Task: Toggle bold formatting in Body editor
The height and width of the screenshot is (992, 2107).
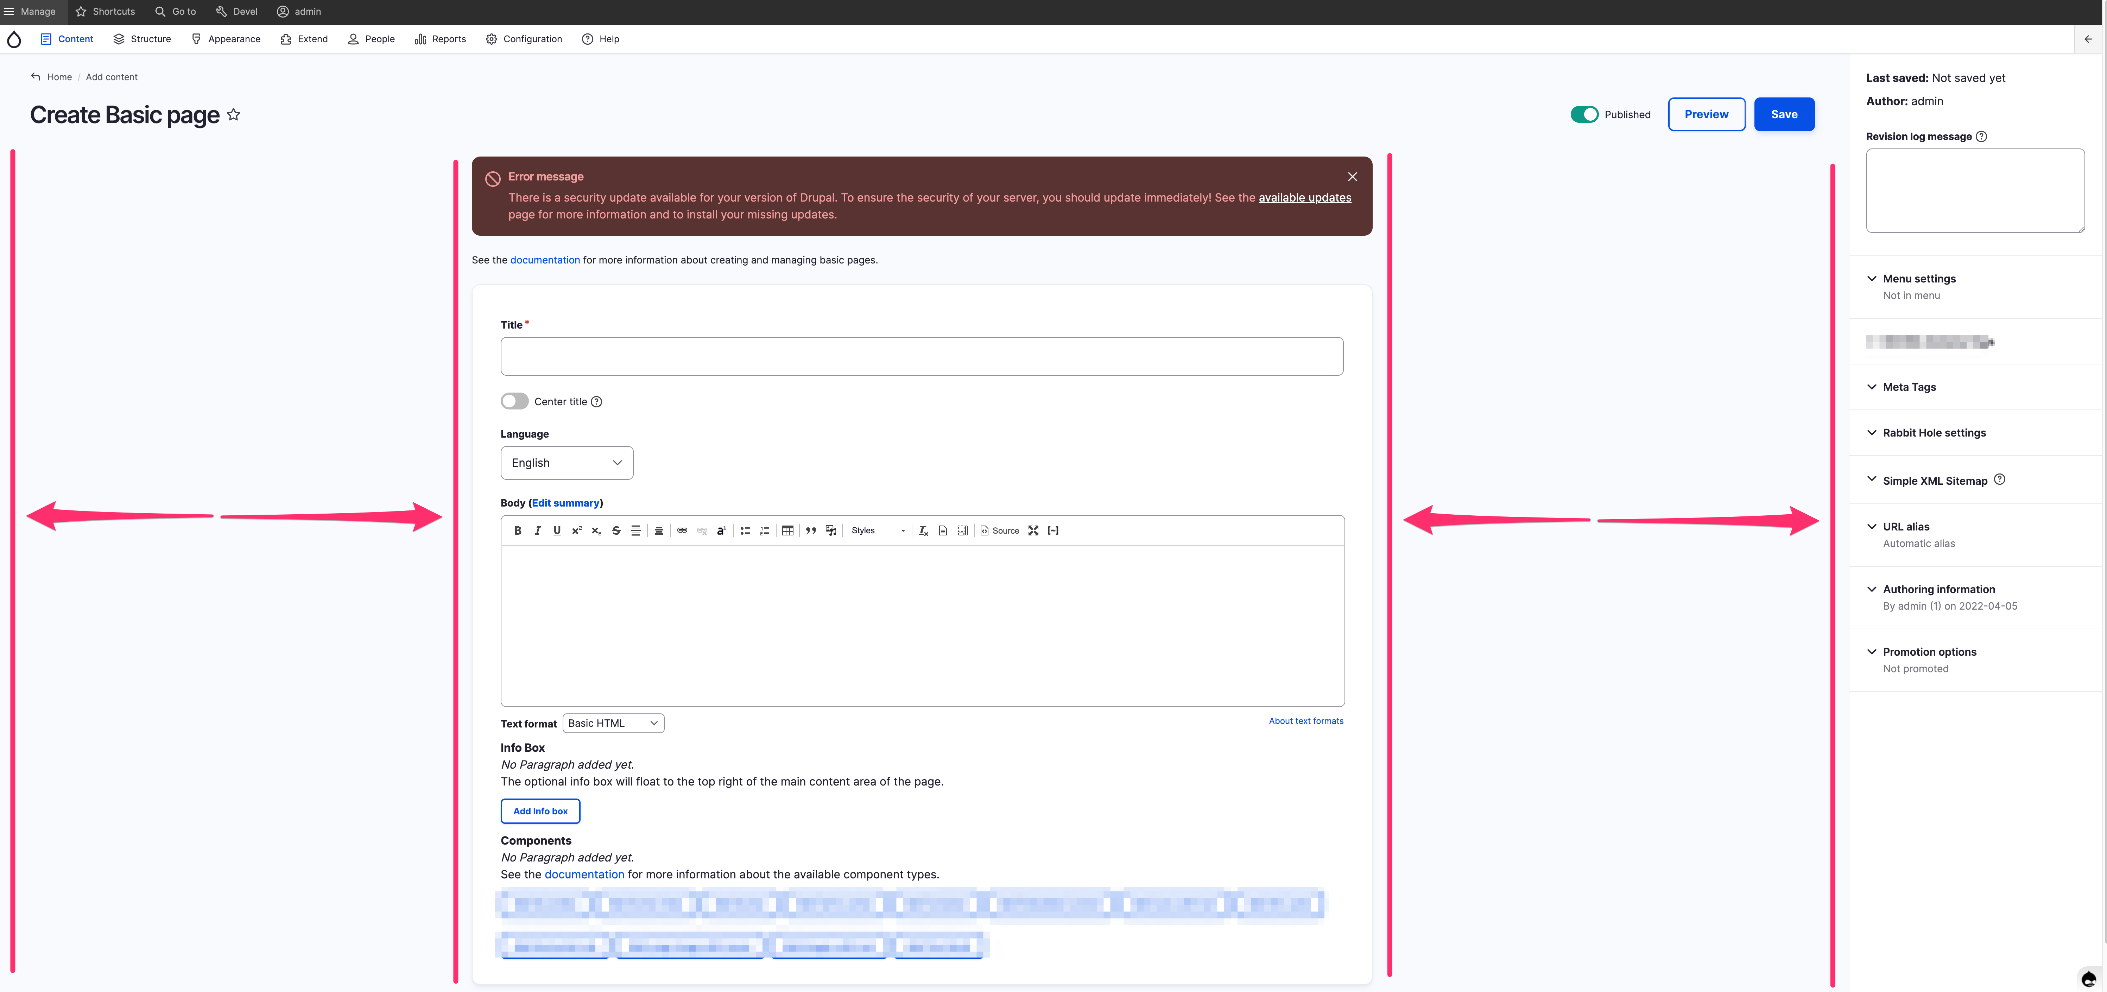Action: (518, 531)
